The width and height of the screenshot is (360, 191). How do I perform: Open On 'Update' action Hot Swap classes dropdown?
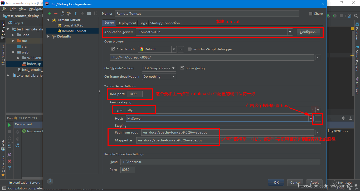coord(174,68)
